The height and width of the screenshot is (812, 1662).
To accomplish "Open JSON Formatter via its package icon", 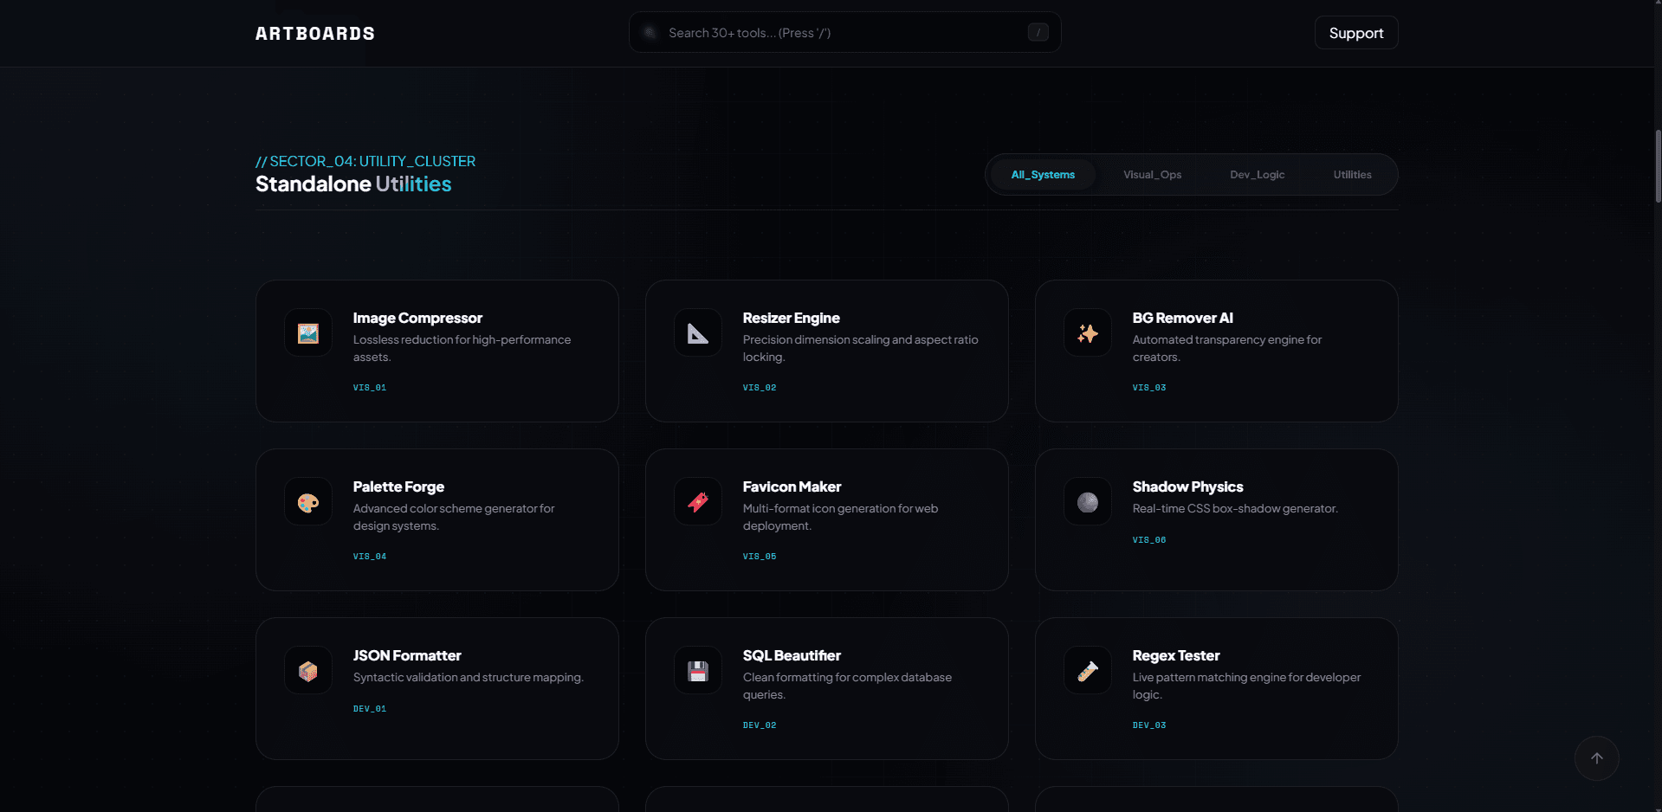I will tap(307, 670).
